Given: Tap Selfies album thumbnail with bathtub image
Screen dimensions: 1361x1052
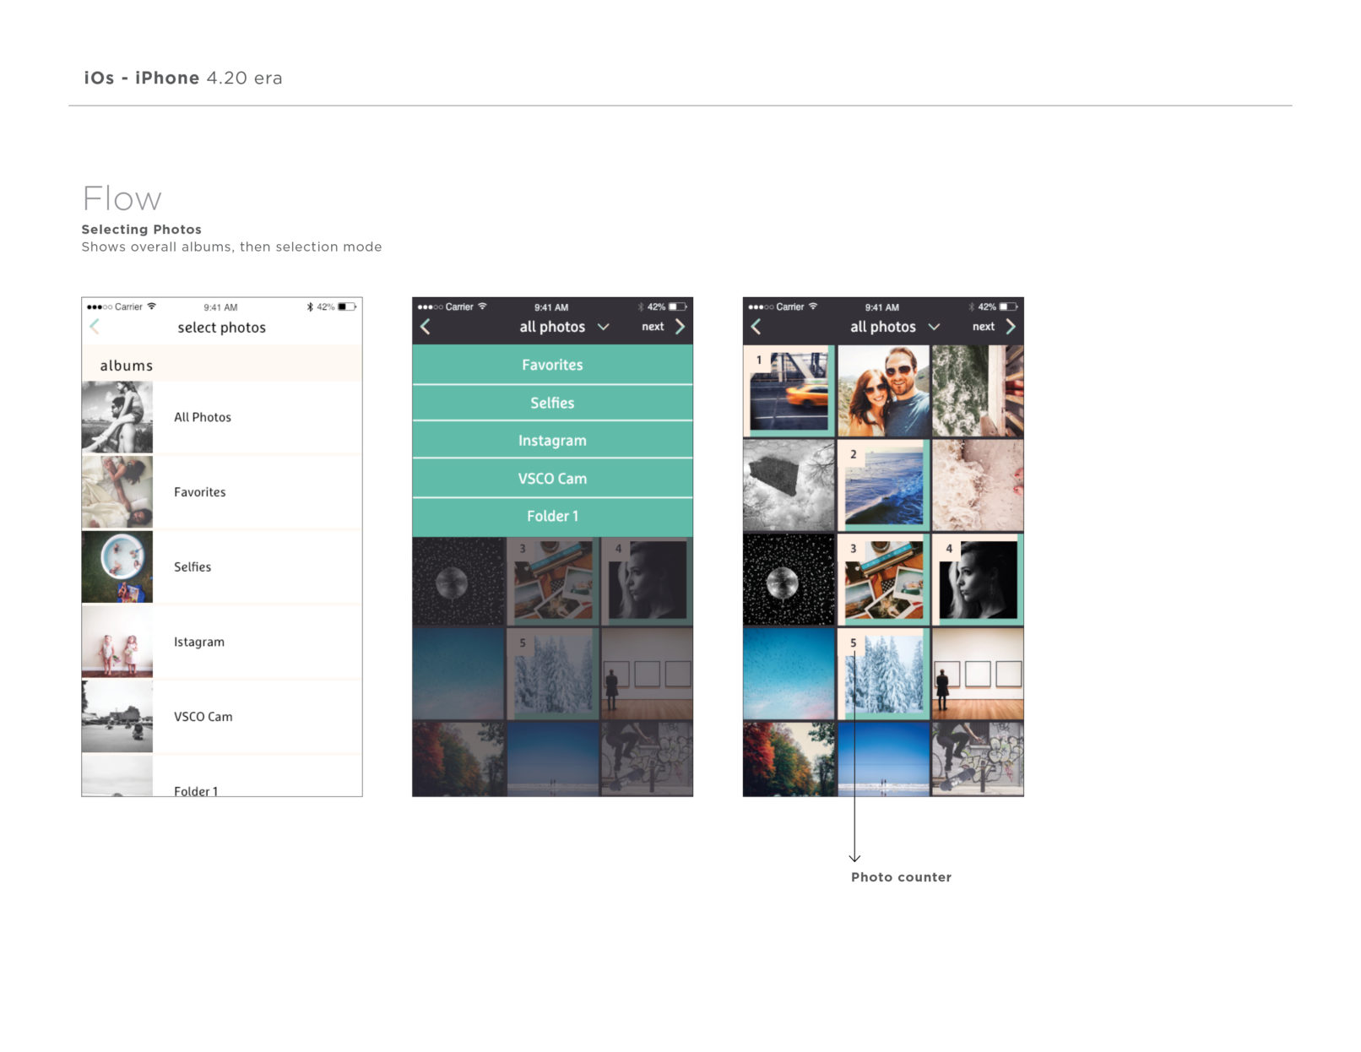Looking at the screenshot, I should (x=117, y=567).
